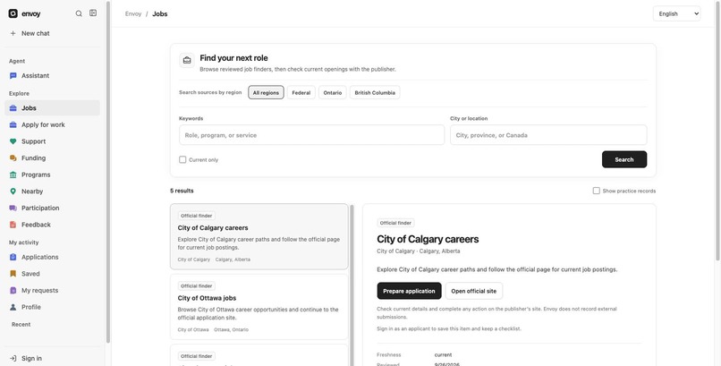Click the "City of Calgary - Calgary, Alberta" subtitle
Screen dimensions: 721x366
[x=418, y=251]
